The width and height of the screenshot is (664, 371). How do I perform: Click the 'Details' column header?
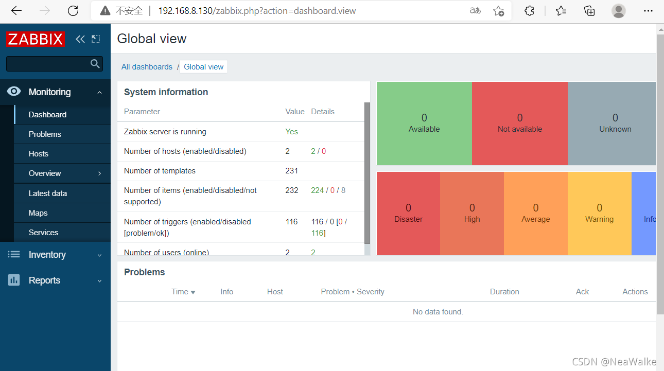(323, 112)
